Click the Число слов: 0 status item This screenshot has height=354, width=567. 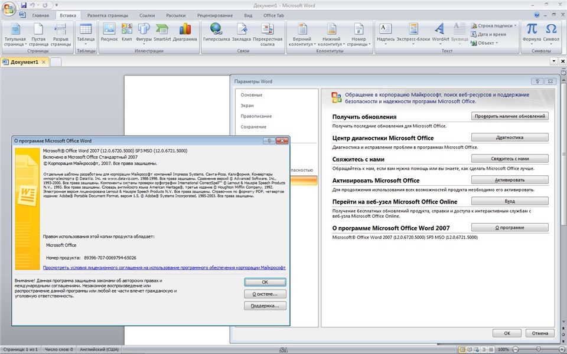click(58, 349)
